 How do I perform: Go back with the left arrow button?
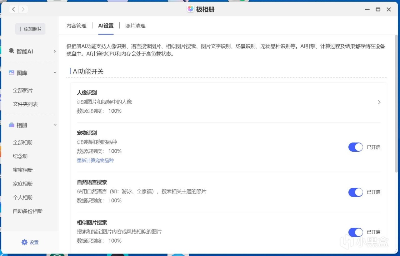(x=14, y=9)
